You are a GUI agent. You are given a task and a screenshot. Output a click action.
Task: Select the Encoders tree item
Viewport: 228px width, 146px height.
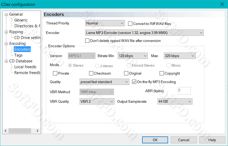click(22, 49)
